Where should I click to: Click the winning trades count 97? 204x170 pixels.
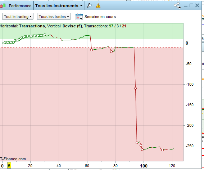tap(111, 26)
